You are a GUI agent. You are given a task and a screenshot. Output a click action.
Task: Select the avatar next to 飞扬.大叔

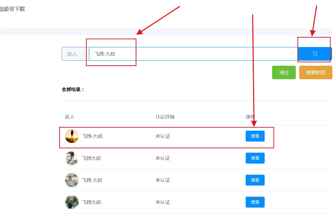(72, 180)
